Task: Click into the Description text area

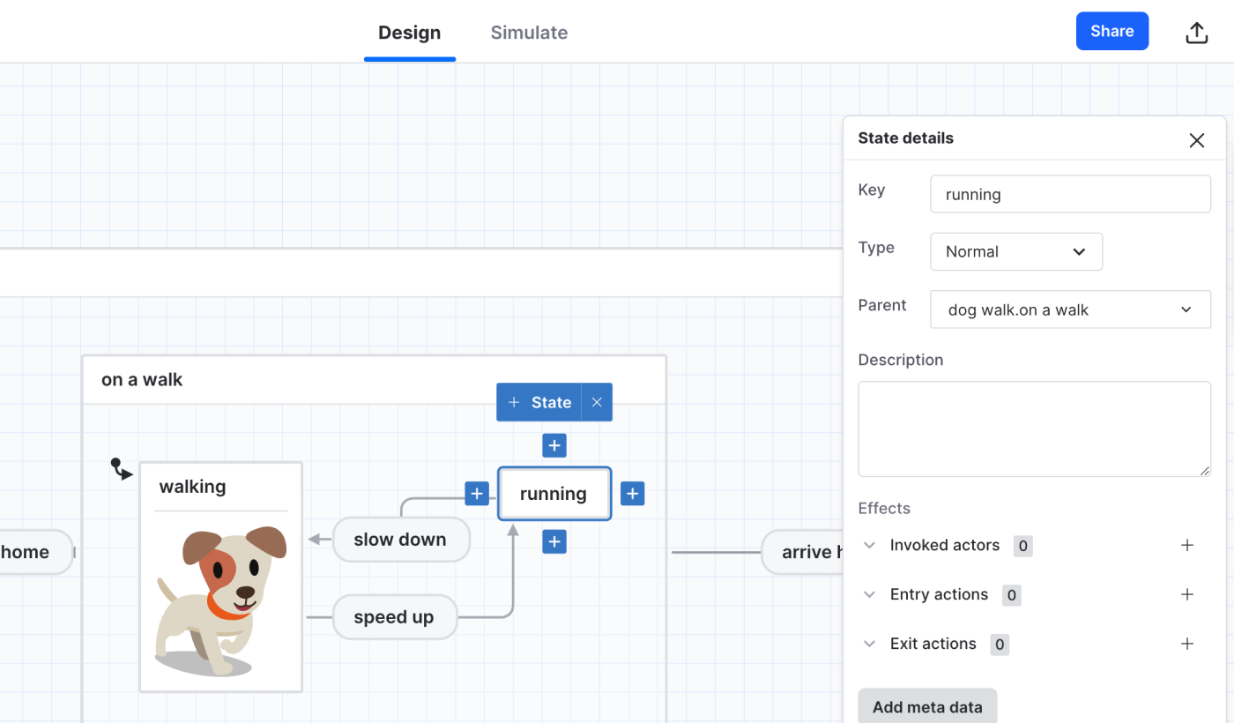Action: click(x=1035, y=429)
